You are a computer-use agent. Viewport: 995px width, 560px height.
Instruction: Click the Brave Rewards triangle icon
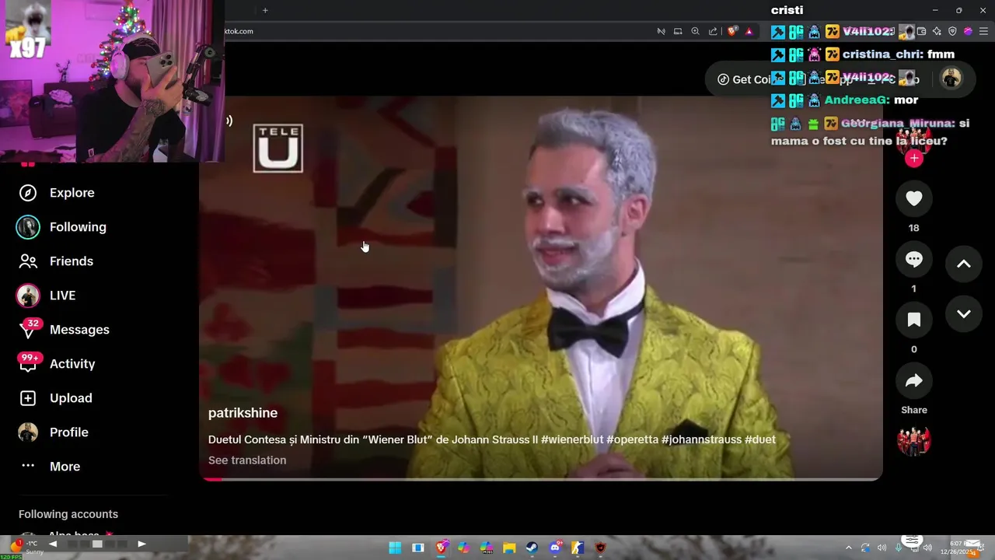point(749,31)
